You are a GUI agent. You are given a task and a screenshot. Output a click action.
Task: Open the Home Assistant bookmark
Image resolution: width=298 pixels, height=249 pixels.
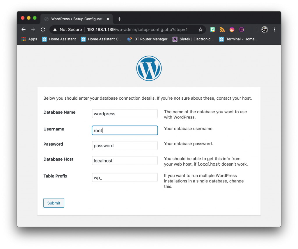pyautogui.click(x=59, y=39)
